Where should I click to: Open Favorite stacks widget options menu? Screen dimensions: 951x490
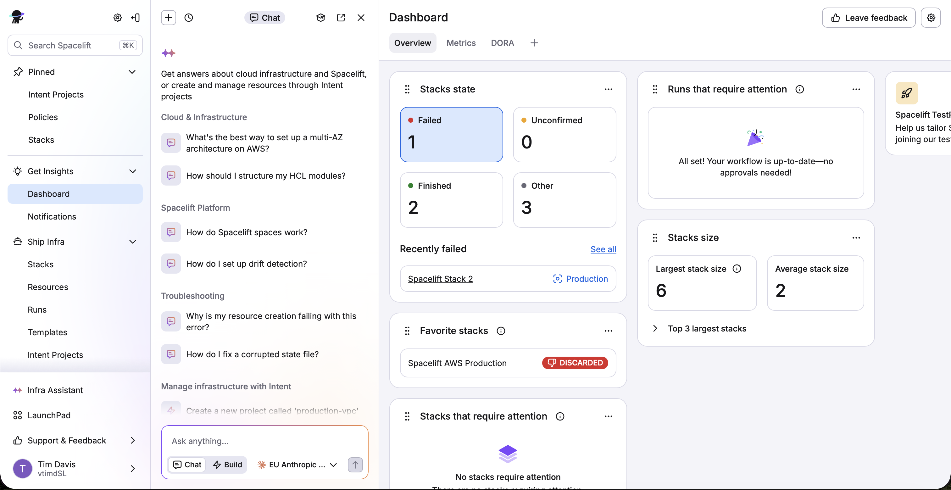609,331
